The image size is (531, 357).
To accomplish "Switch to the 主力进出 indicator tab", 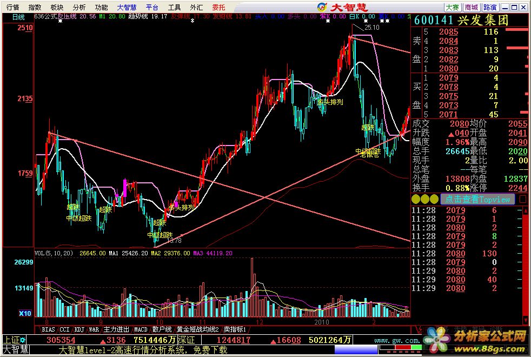I will (x=116, y=329).
